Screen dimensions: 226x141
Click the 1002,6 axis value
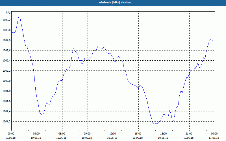coord(6,50)
